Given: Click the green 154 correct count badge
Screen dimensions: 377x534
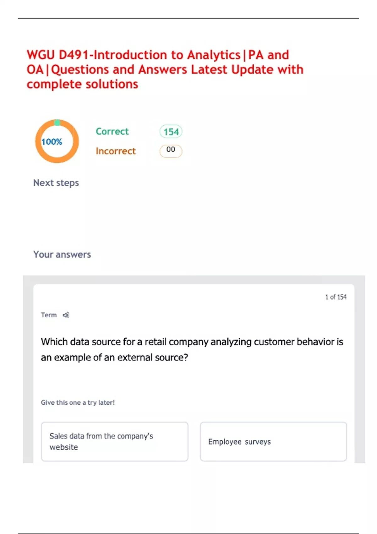Looking at the screenshot, I should pyautogui.click(x=171, y=132).
